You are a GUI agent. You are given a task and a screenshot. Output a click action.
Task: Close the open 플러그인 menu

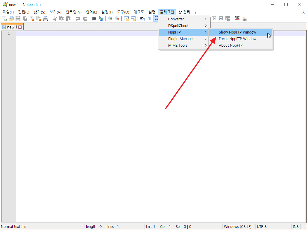pos(167,12)
